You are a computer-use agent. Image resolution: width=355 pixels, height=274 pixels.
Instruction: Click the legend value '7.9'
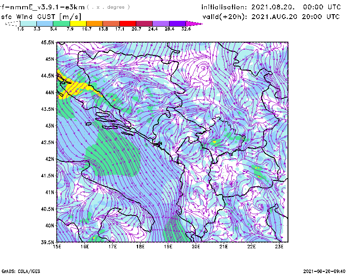point(70,29)
